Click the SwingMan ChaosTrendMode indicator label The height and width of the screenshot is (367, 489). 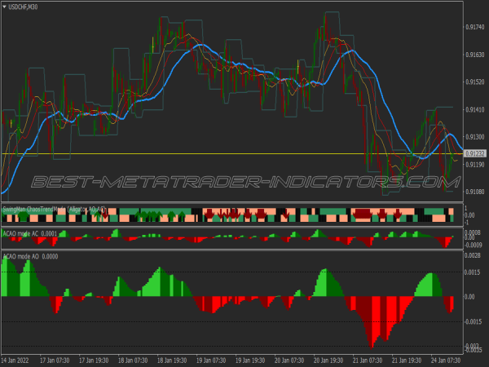[55, 210]
